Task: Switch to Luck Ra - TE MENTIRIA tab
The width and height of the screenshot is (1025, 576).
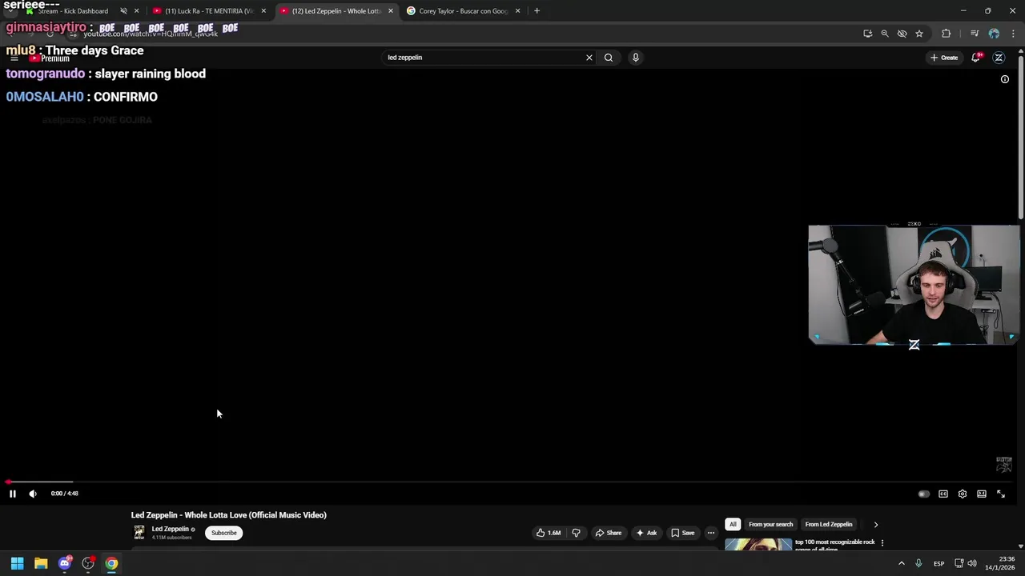Action: coord(208,11)
